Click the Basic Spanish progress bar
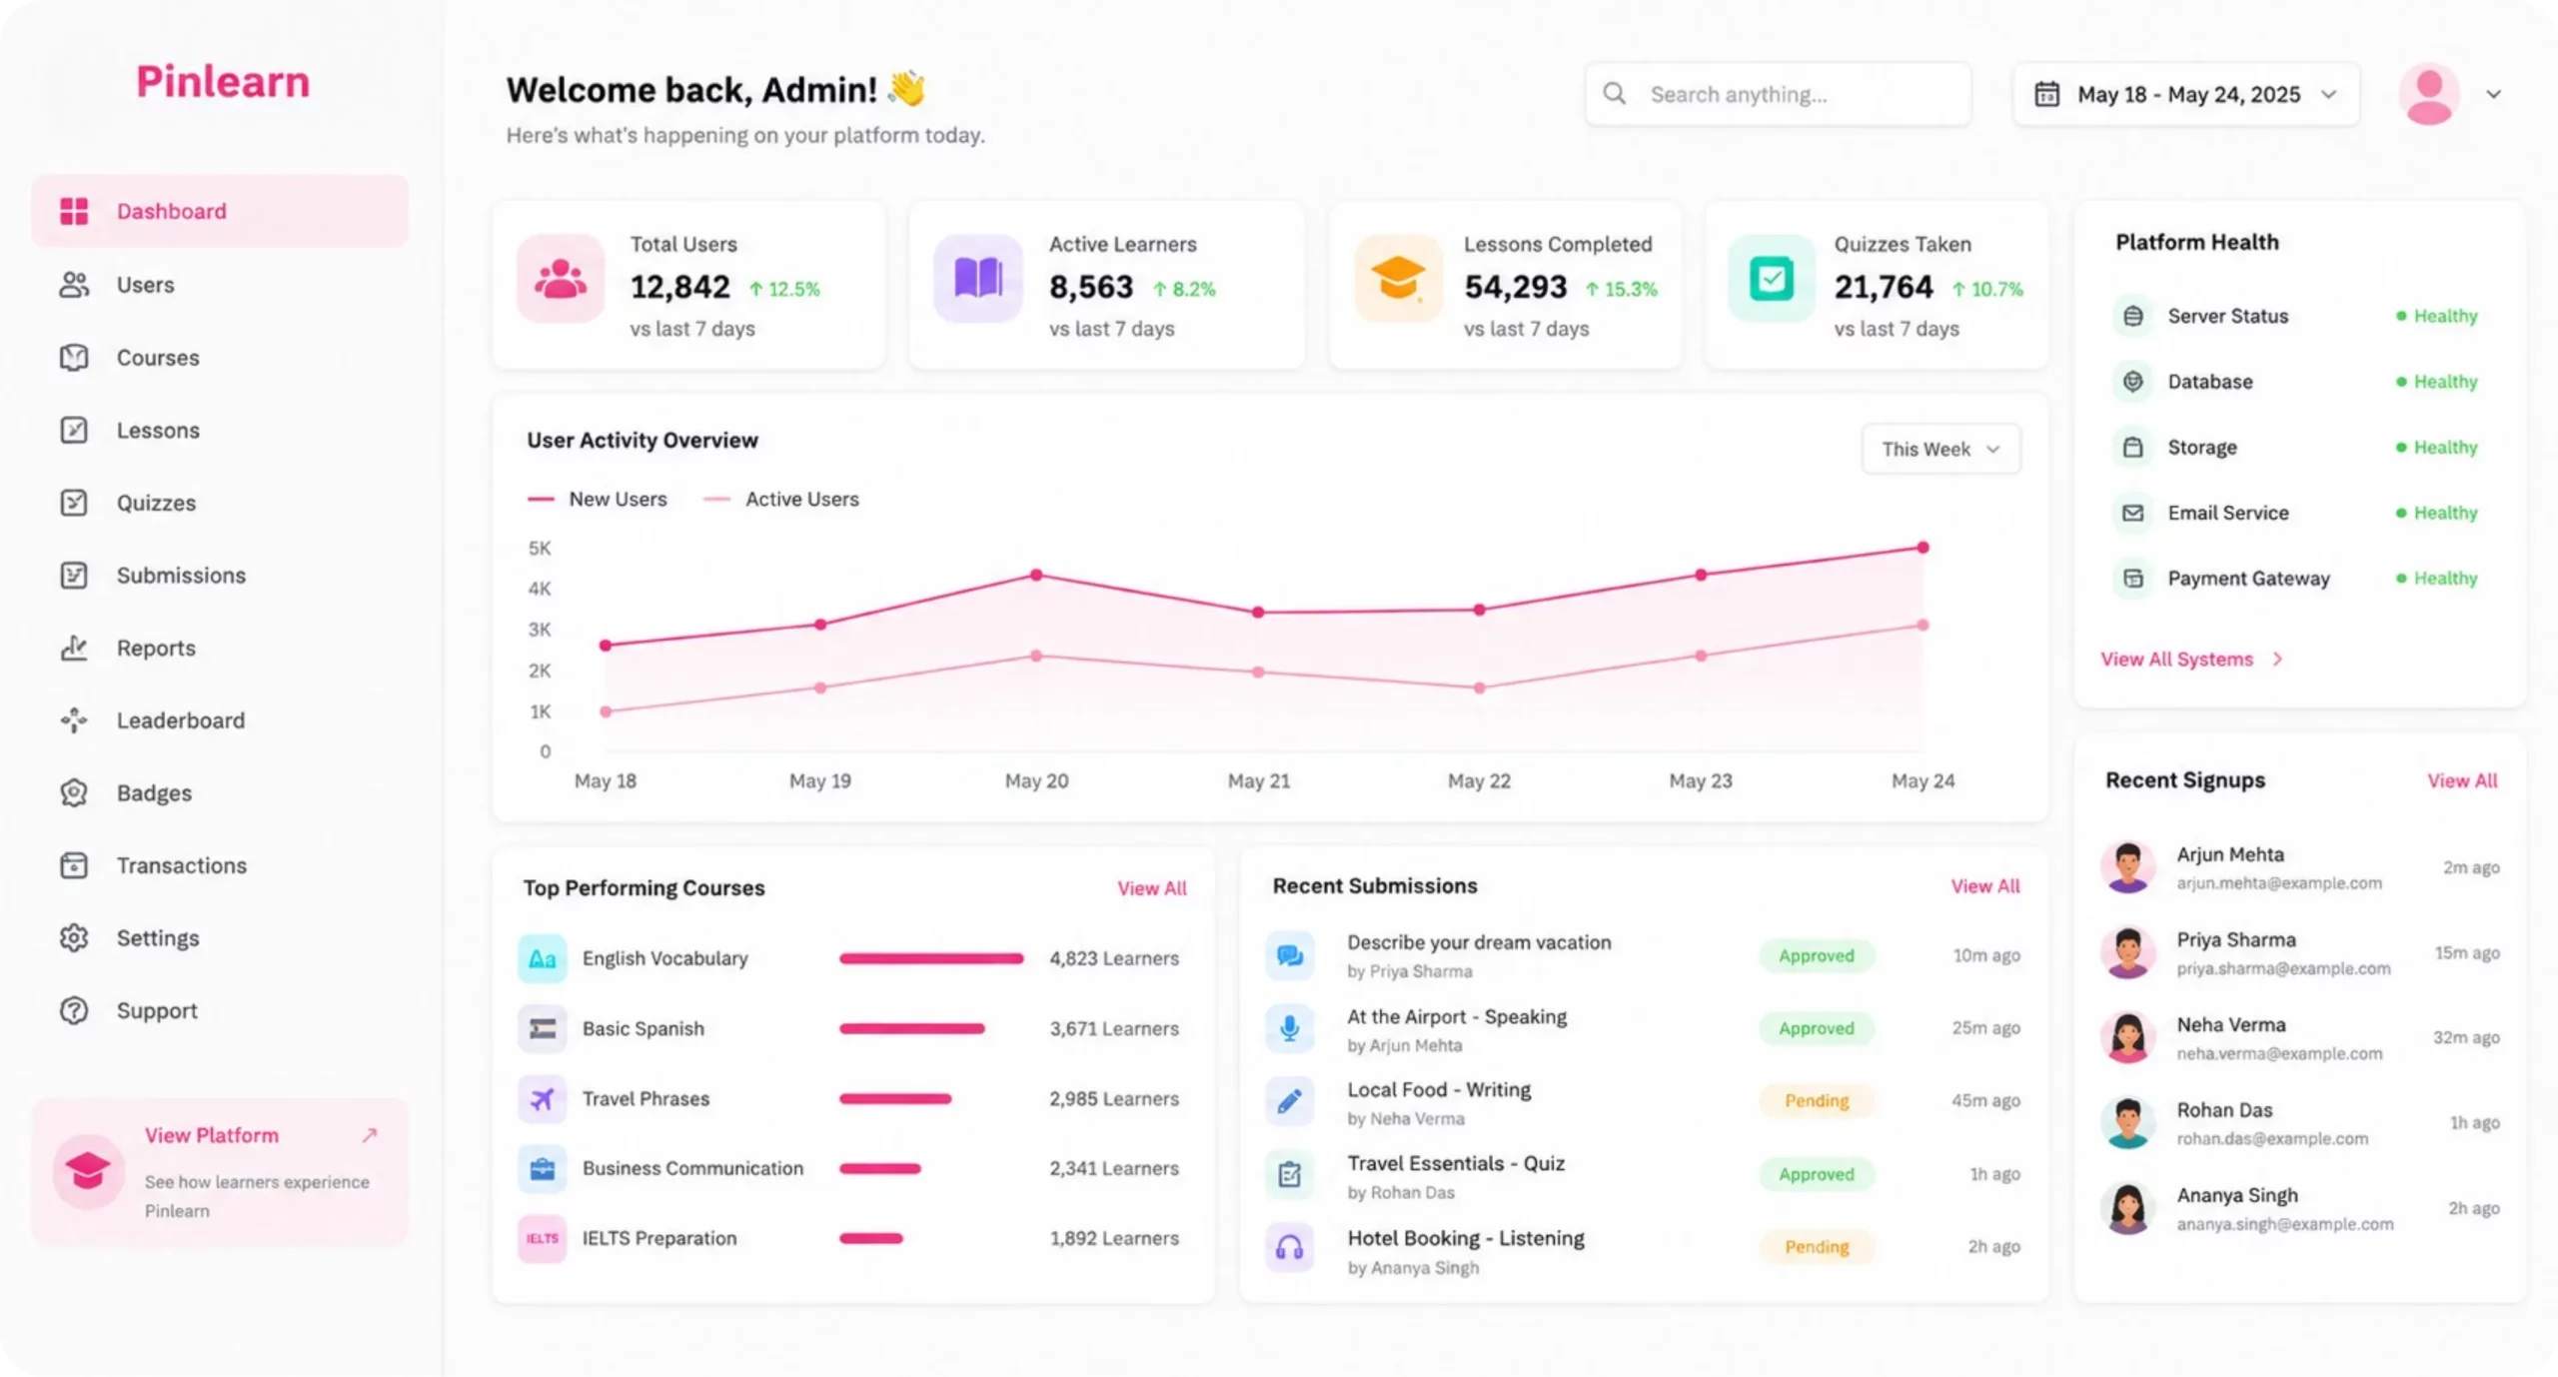This screenshot has width=2558, height=1377. coord(912,1028)
